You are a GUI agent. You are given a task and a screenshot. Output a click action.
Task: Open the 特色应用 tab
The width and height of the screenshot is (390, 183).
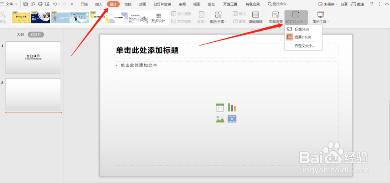[x=252, y=4]
